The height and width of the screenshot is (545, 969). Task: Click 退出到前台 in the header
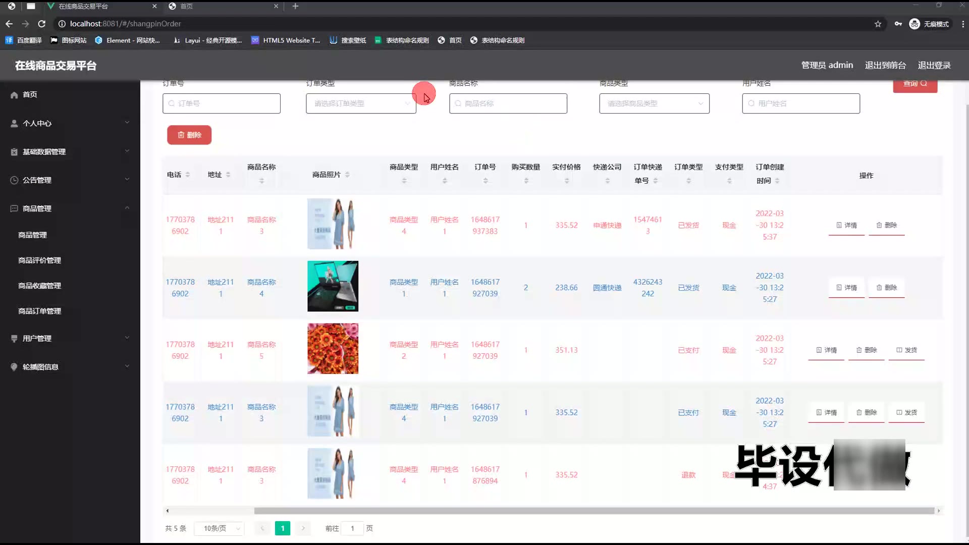coord(885,65)
